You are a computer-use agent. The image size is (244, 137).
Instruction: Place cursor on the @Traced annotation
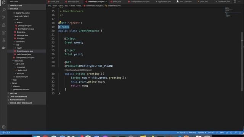tap(64, 27)
